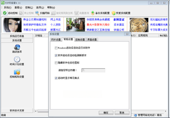Open 无比尴尬的相亲 link
This screenshot has height=118, width=170.
point(159,20)
